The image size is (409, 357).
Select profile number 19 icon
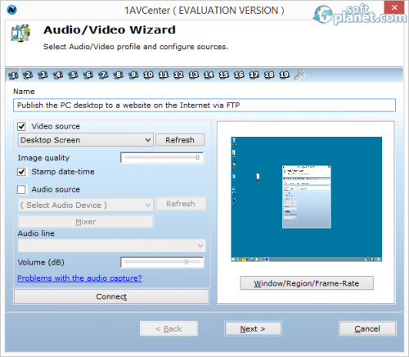tap(285, 75)
